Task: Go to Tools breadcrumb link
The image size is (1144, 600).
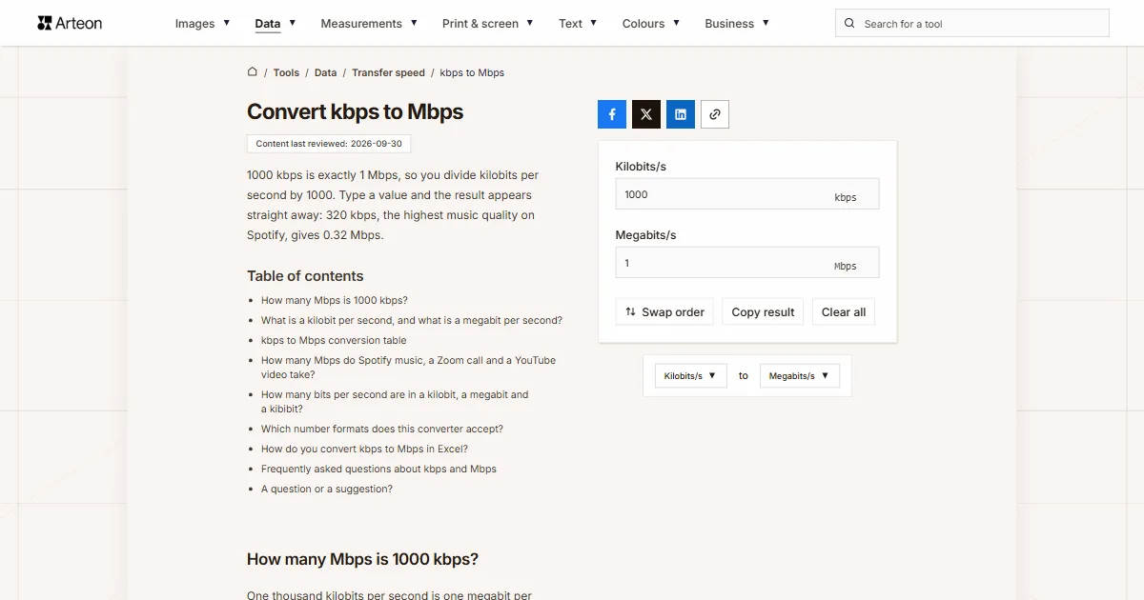Action: click(x=286, y=72)
